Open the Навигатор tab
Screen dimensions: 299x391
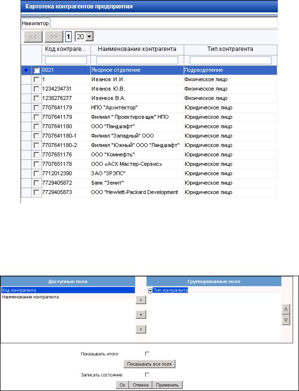coord(36,23)
